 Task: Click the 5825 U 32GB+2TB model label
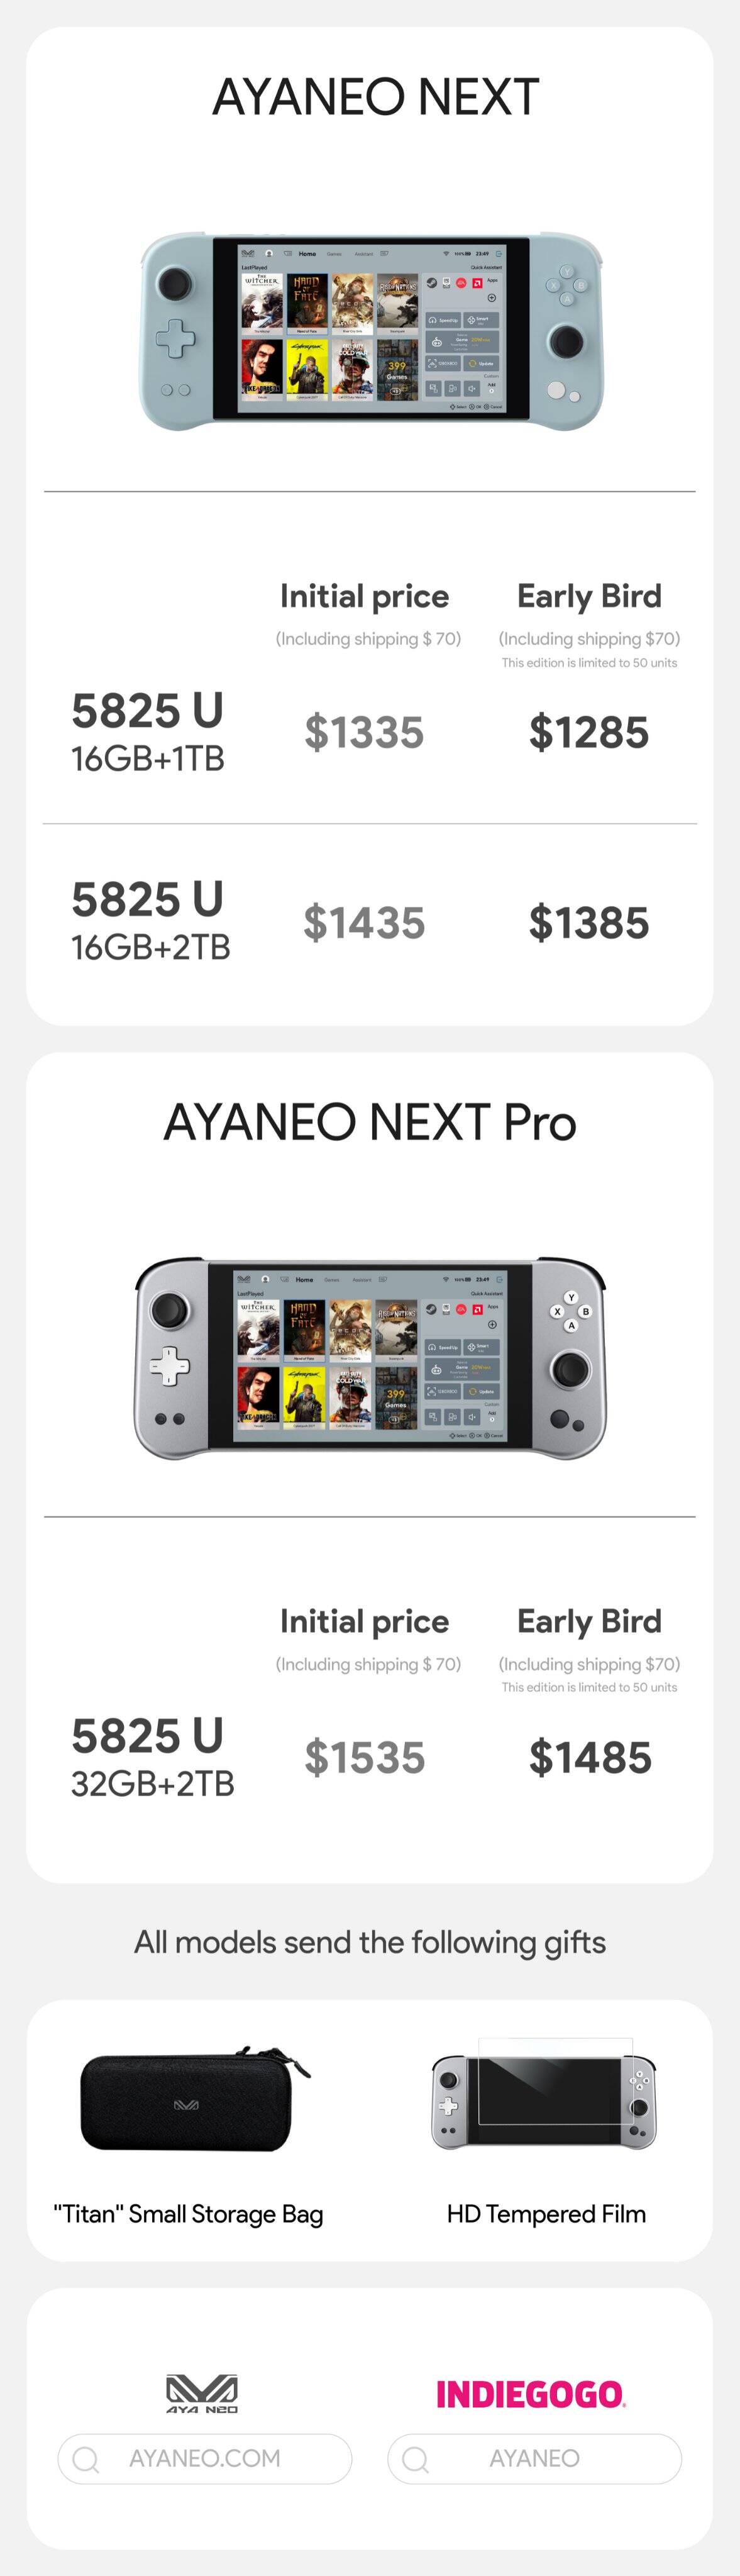point(152,1757)
